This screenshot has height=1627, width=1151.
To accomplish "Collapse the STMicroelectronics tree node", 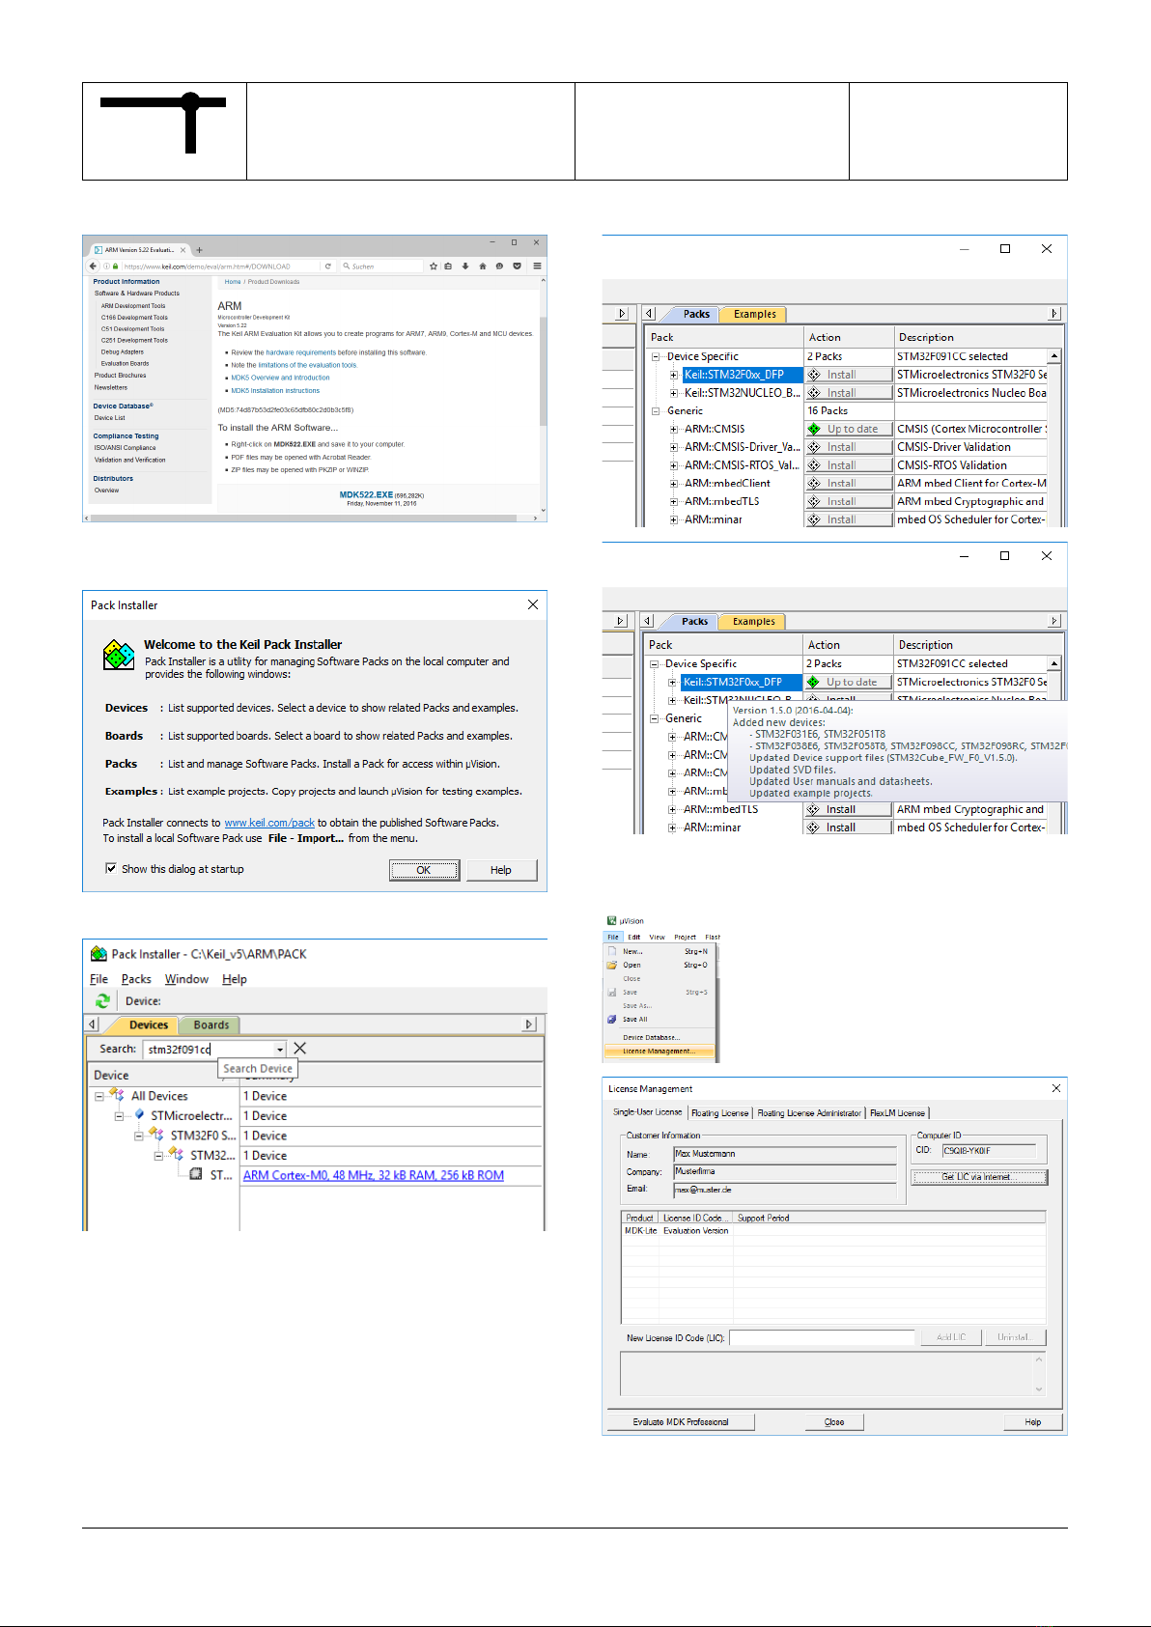I will tap(119, 1116).
